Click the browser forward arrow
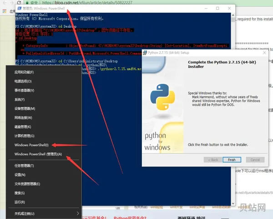 (x=11, y=2)
